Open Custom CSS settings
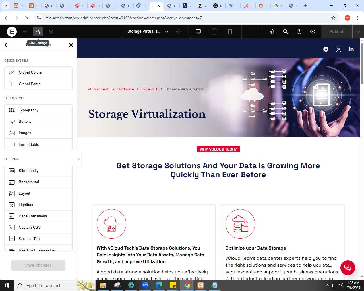Viewport: 364px width, 291px height. coord(38,228)
